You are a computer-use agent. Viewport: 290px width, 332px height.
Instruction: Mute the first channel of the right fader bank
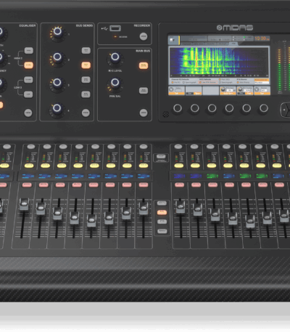(179, 185)
